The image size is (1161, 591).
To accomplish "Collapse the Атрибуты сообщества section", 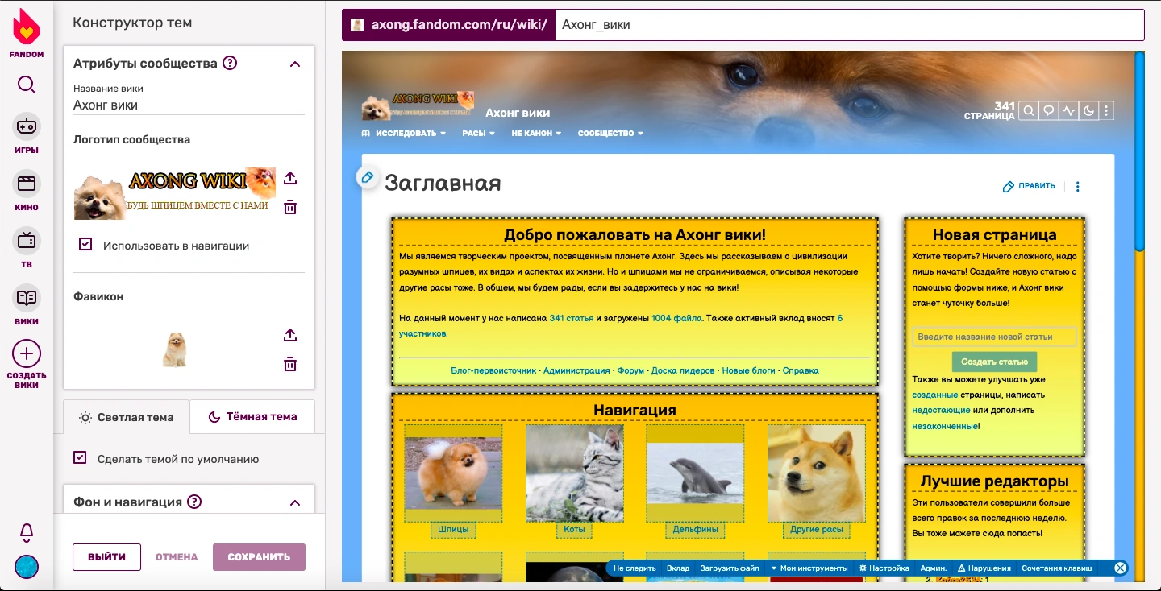I will click(x=295, y=64).
